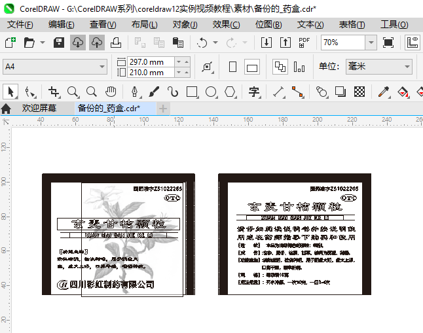Click the page height 210.0 mm field
The height and width of the screenshot is (333, 423).
point(151,73)
